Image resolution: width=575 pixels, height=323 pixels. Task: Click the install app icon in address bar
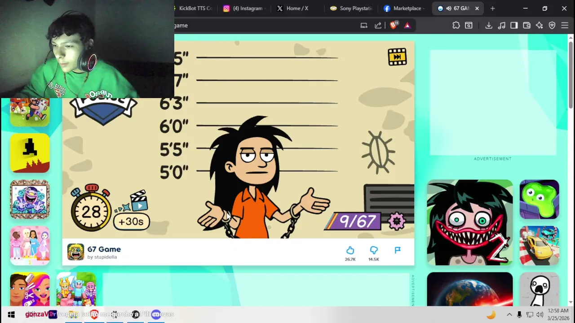click(x=364, y=26)
